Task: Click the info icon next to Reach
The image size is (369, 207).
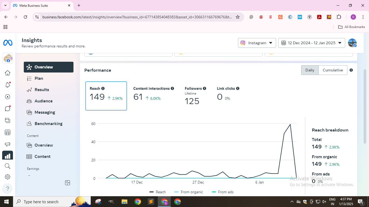Action: pos(103,88)
